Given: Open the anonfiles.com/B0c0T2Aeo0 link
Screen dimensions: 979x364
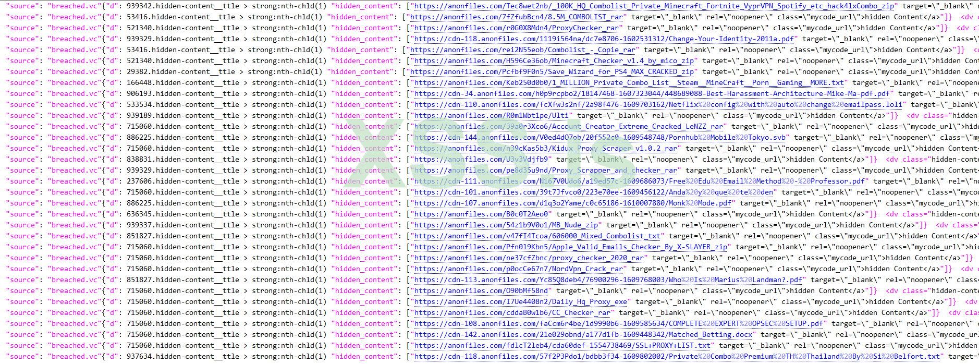Looking at the screenshot, I should click(x=481, y=214).
